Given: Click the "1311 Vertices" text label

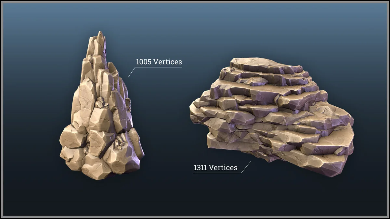Looking at the screenshot, I should (215, 168).
